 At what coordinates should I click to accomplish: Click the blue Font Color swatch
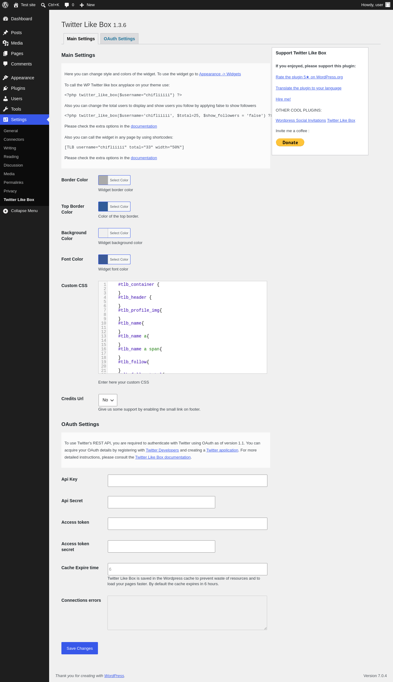[103, 259]
